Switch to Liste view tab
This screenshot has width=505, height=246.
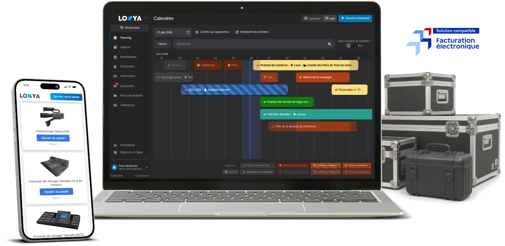click(330, 18)
